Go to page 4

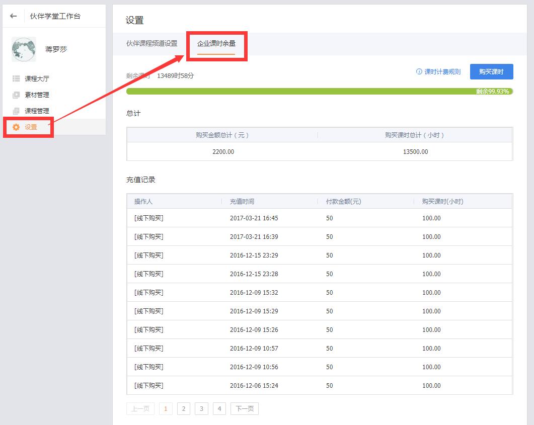tap(219, 409)
